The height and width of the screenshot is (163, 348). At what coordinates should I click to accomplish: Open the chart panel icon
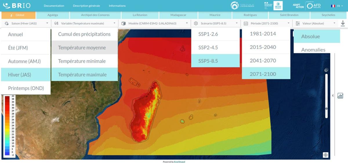340,96
